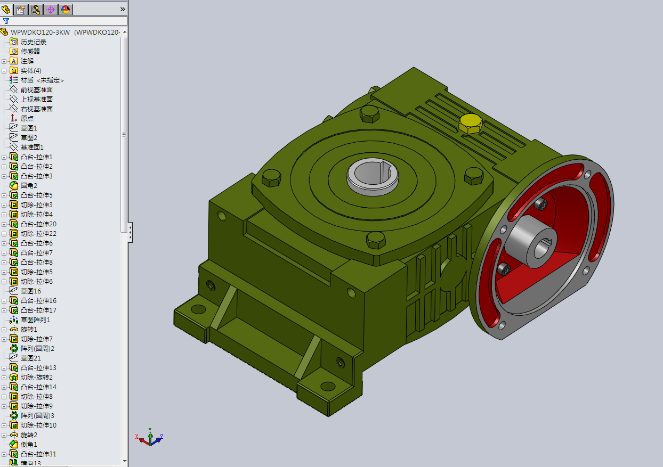Image resolution: width=663 pixels, height=467 pixels.
Task: Click the filter funnel icon
Action: [6, 21]
